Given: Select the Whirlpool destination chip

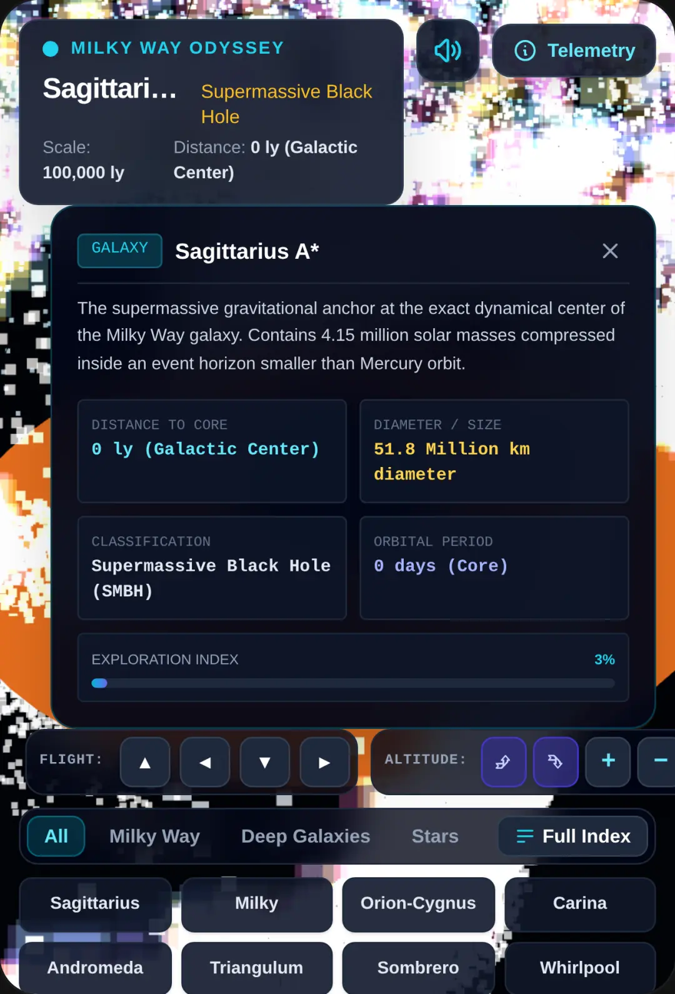Looking at the screenshot, I should click(x=580, y=968).
